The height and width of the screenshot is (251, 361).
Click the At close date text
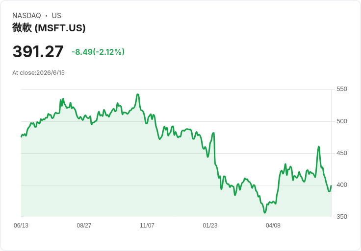[38, 73]
